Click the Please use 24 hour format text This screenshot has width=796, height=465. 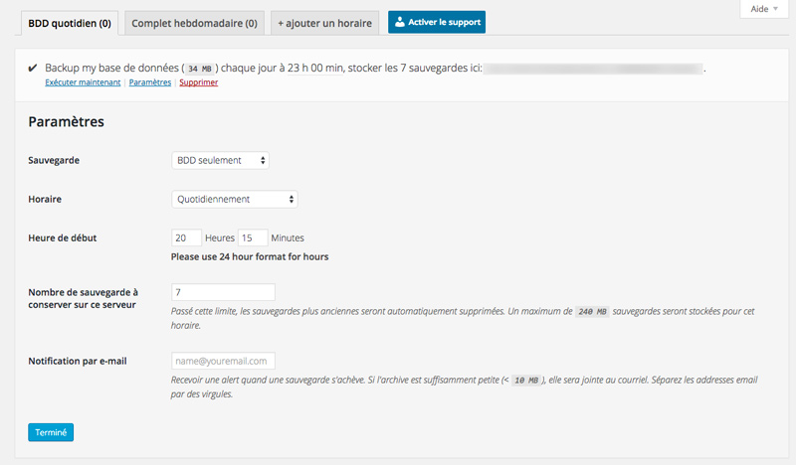(x=250, y=256)
